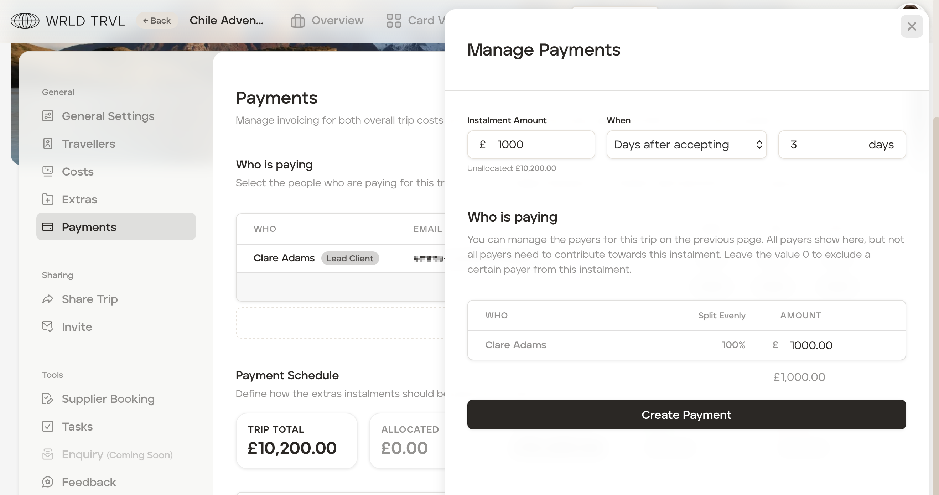Image resolution: width=939 pixels, height=495 pixels.
Task: Click the Back button
Action: [x=157, y=20]
